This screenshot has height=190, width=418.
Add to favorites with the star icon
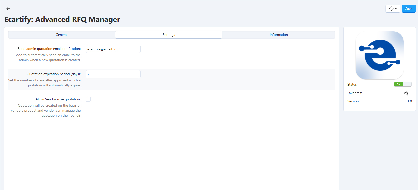pos(406,93)
